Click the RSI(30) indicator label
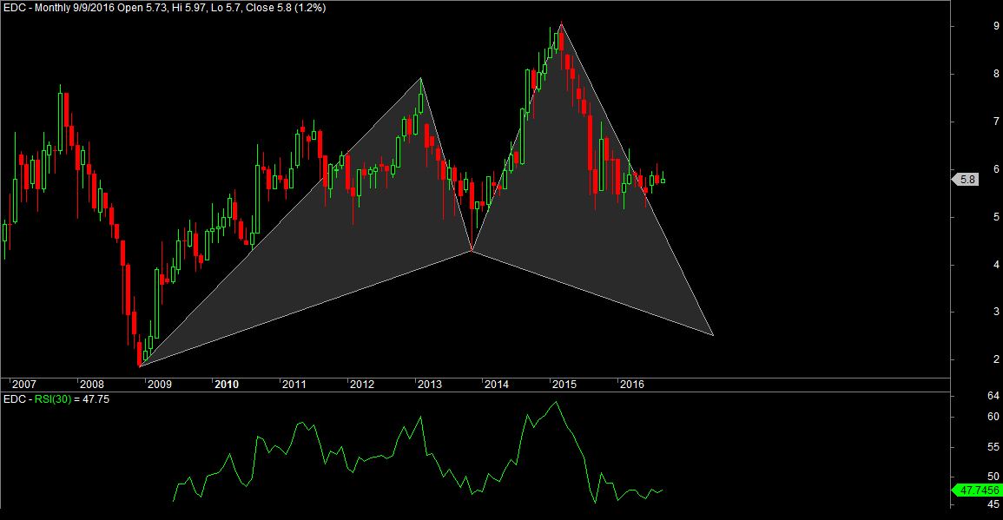This screenshot has width=1003, height=520. [x=53, y=399]
